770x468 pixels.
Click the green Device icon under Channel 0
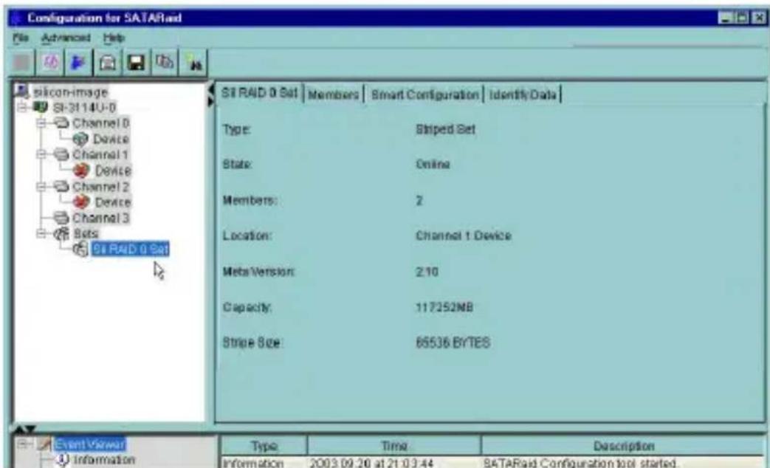point(80,140)
